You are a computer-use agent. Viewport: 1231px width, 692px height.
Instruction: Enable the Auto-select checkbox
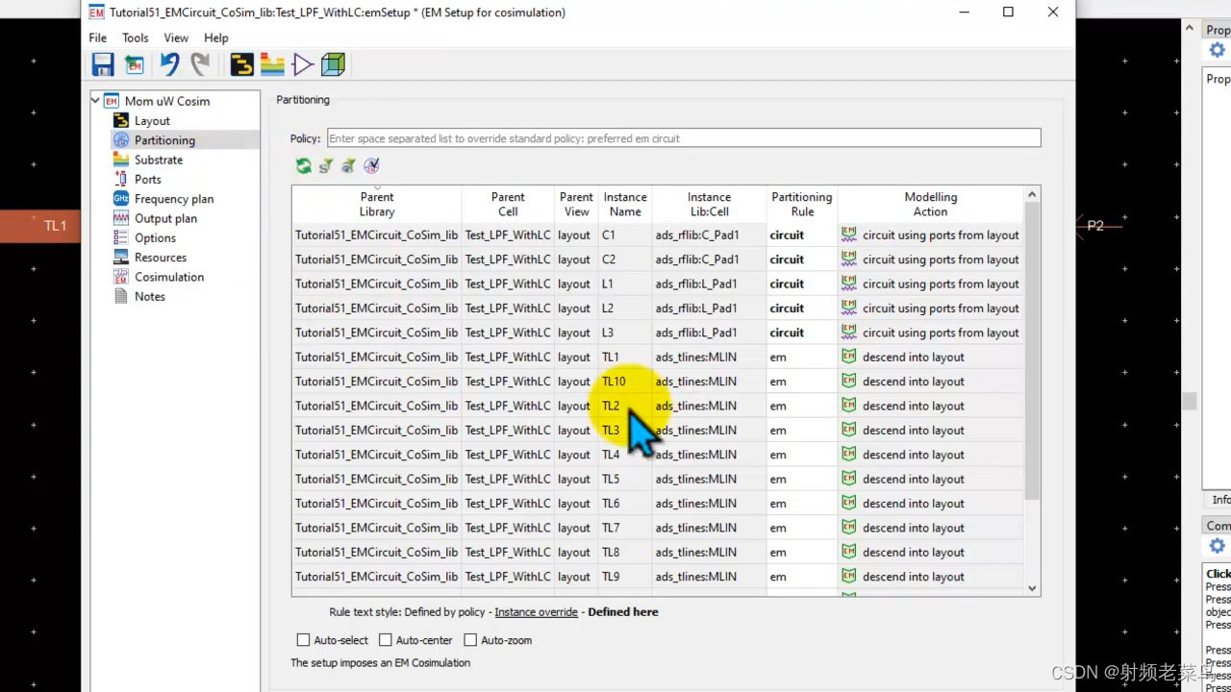click(x=303, y=639)
